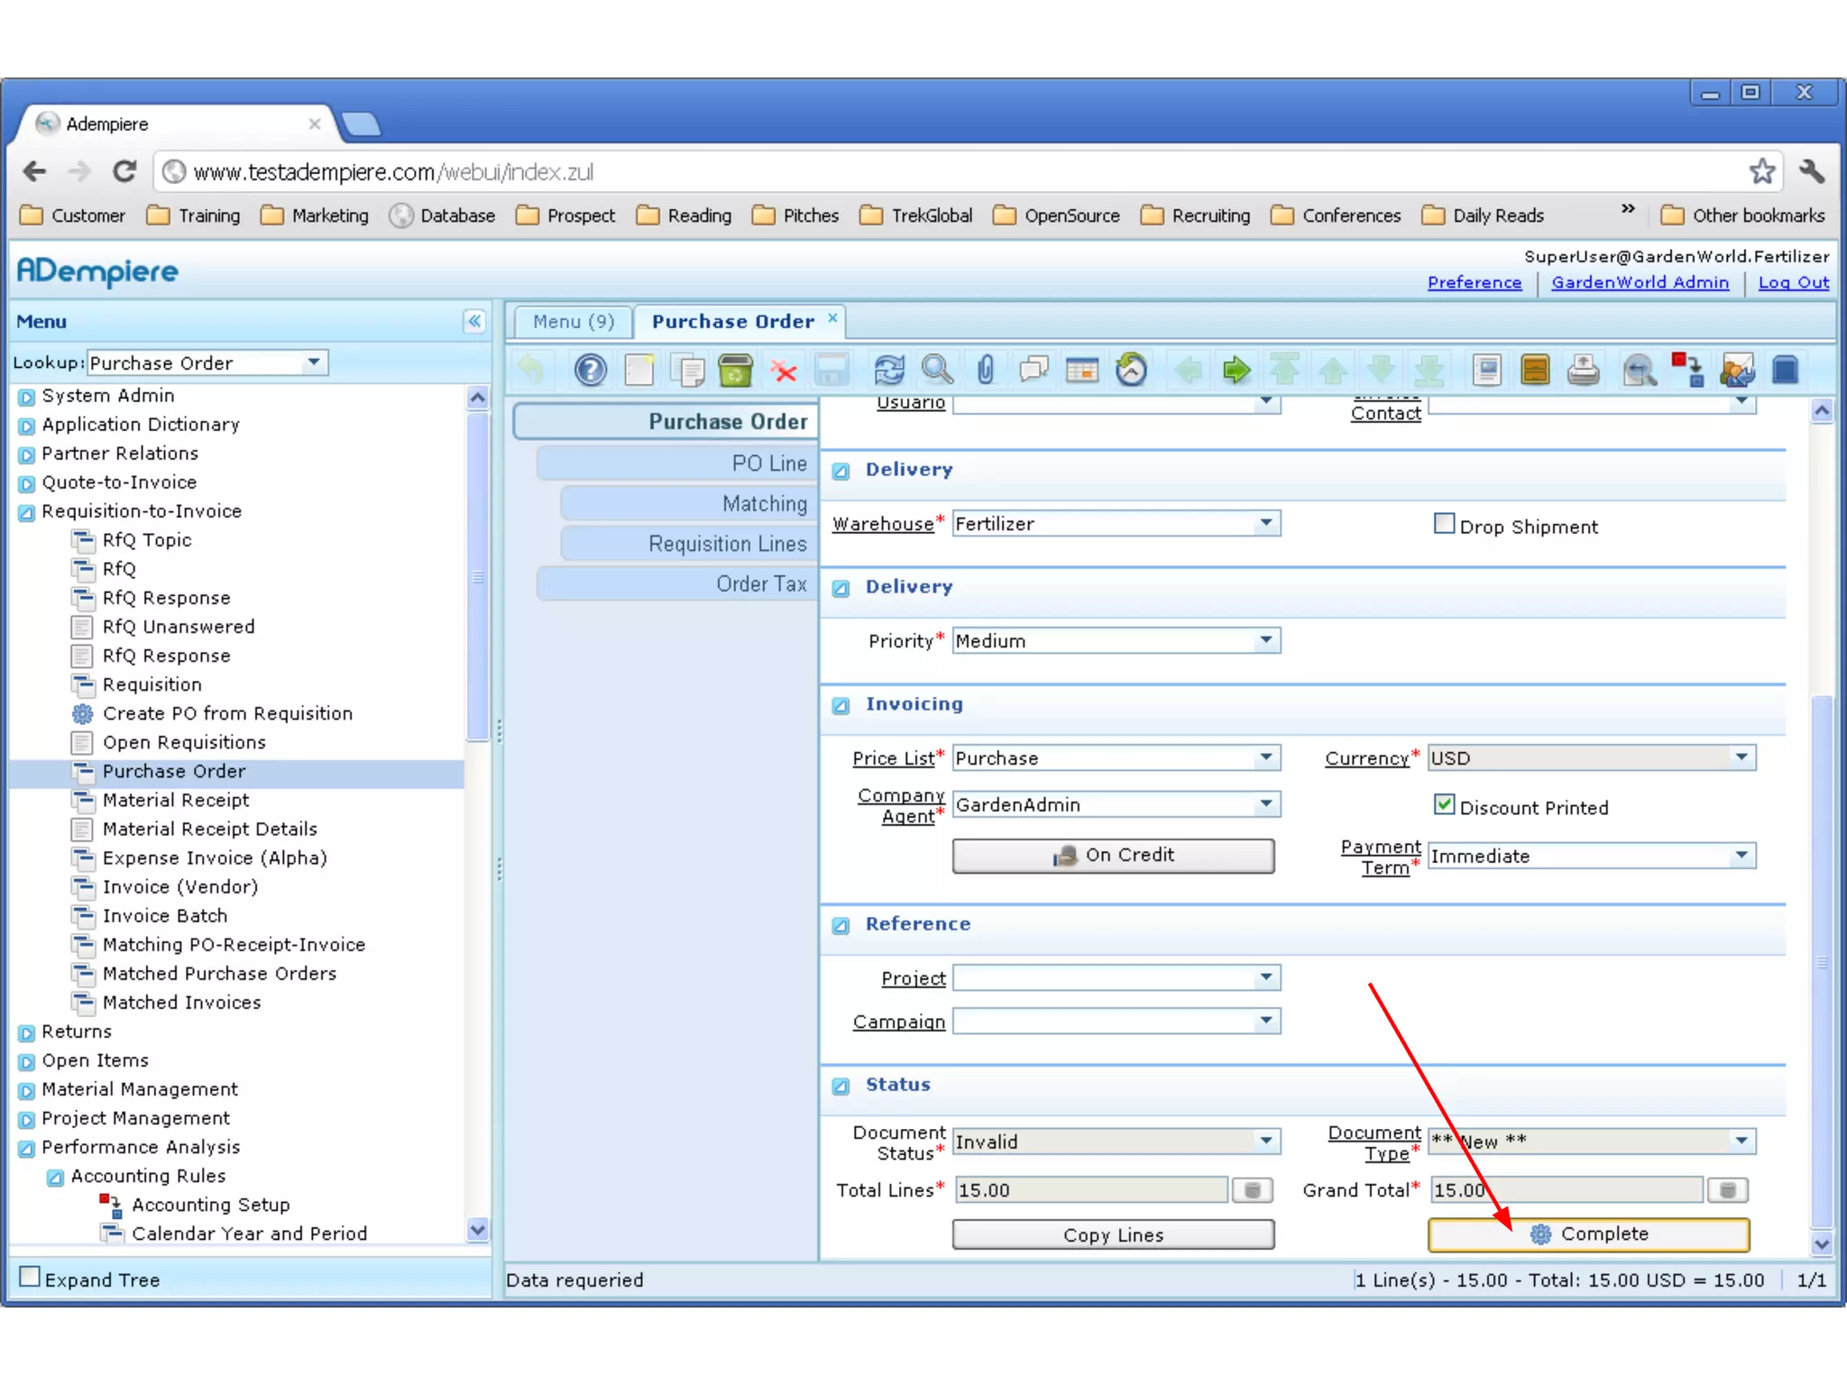Click the Product Info blue book icon

coord(1786,370)
